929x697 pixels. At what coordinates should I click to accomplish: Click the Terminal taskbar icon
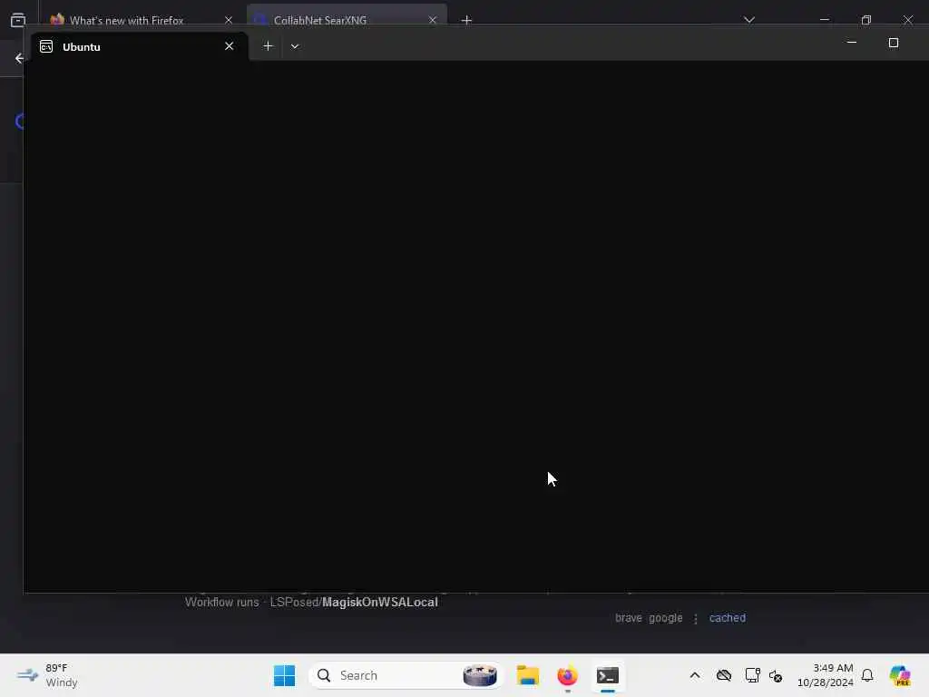pos(607,675)
